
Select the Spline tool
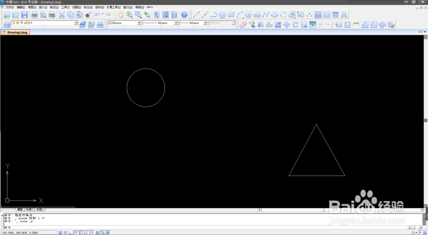266,15
